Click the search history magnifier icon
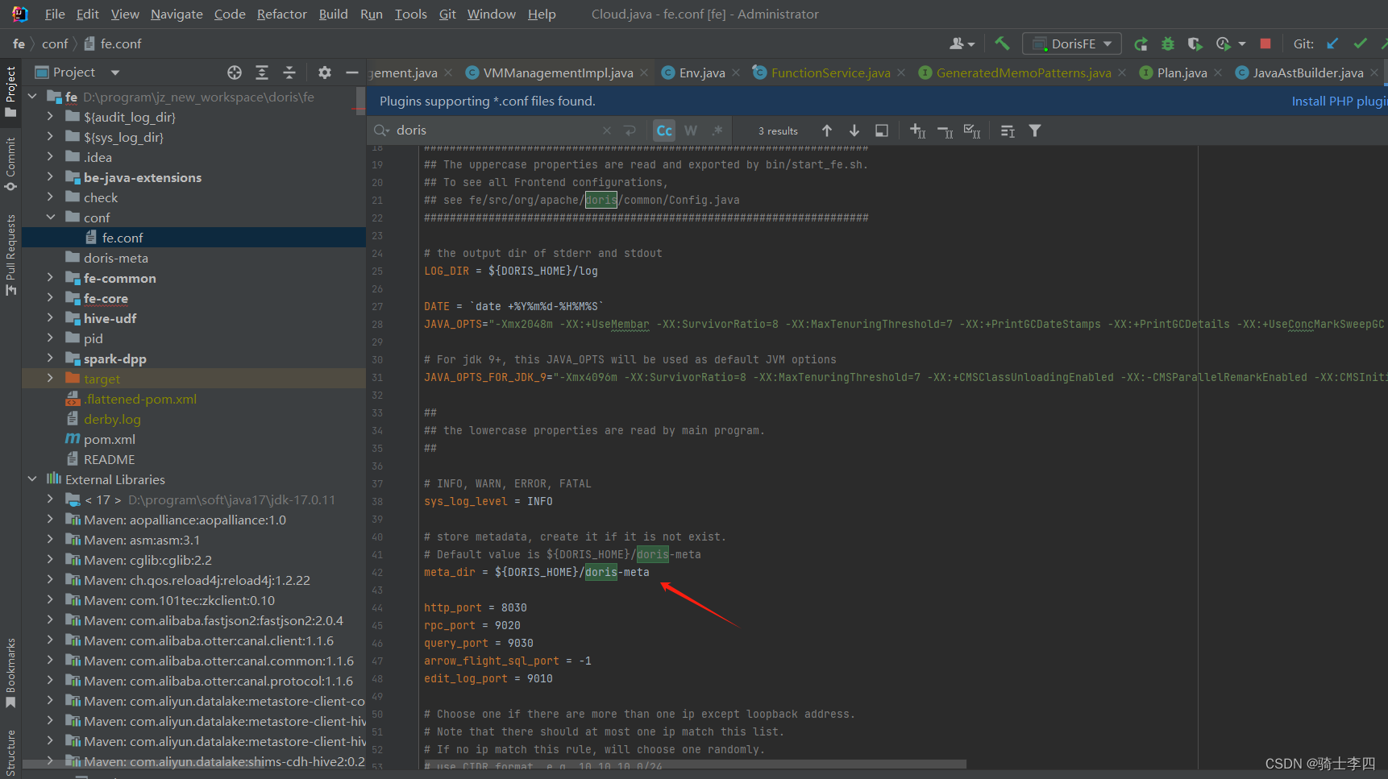Viewport: 1388px width, 779px height. click(381, 131)
